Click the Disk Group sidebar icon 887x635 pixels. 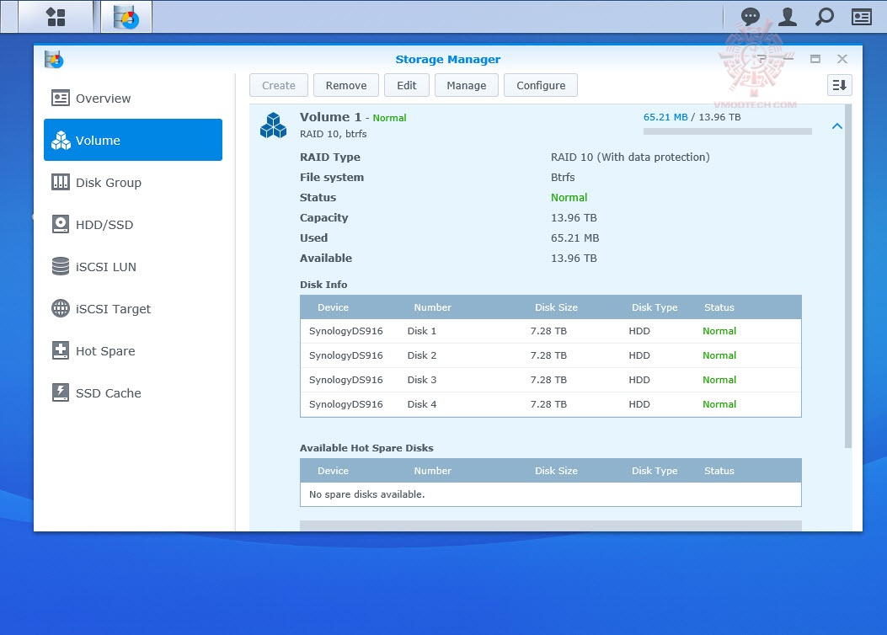tap(61, 182)
